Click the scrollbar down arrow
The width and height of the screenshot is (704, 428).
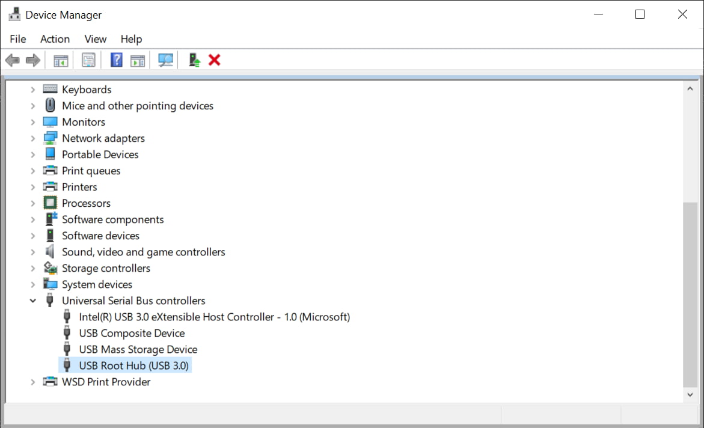click(690, 395)
